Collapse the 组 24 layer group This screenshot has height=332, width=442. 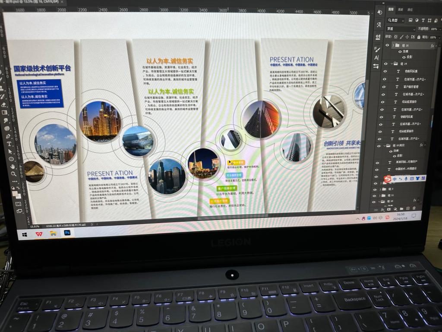(x=391, y=64)
